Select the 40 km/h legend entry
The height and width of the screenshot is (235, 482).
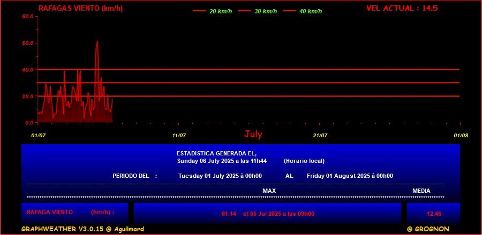[x=303, y=11]
